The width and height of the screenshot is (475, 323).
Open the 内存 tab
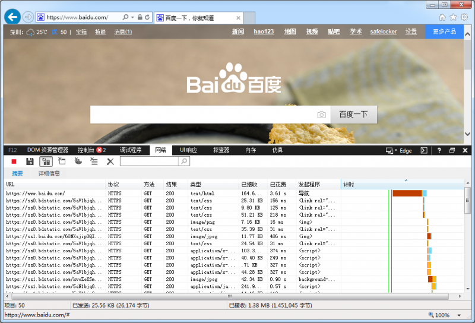click(251, 150)
